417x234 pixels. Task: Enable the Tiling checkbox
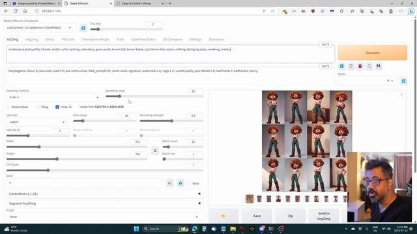[x=38, y=107]
